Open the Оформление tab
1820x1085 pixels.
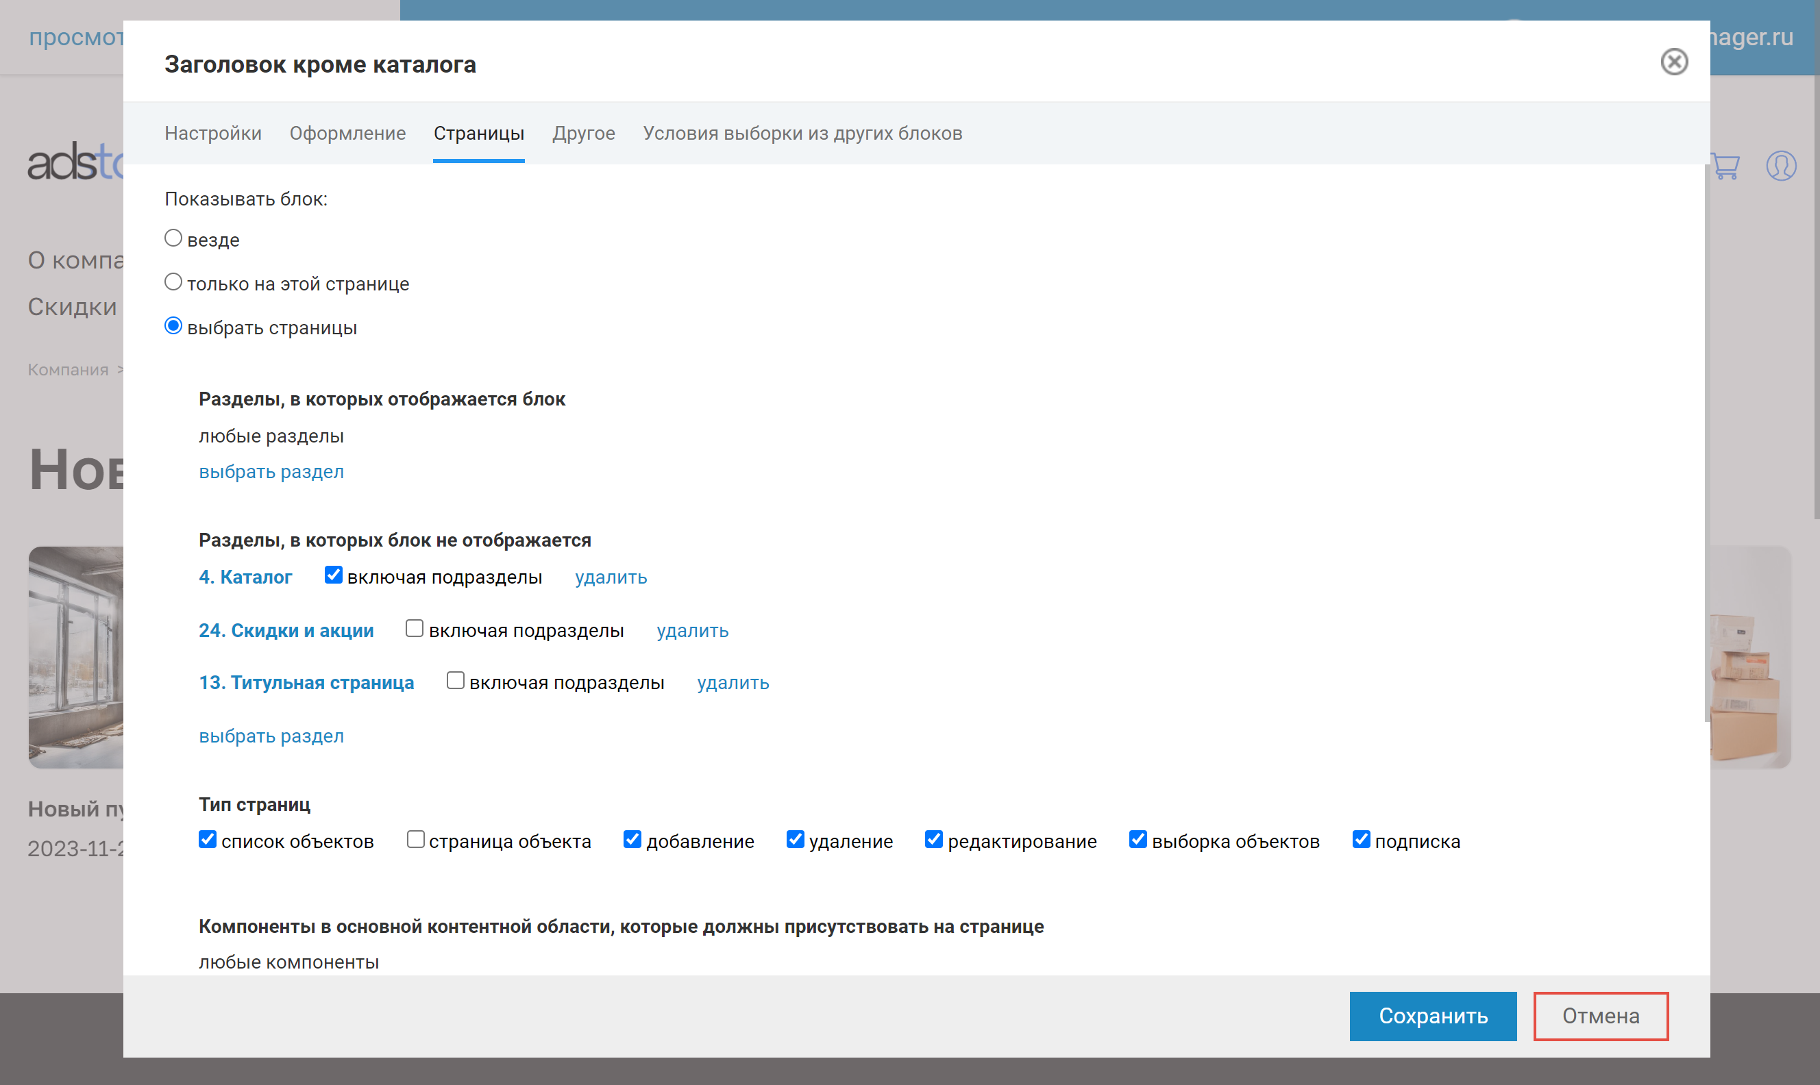[347, 133]
